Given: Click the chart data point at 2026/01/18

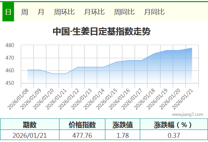Looking at the screenshot, I should (154, 54).
